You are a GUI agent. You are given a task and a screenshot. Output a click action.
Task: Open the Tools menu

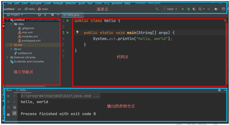[x=98, y=3]
